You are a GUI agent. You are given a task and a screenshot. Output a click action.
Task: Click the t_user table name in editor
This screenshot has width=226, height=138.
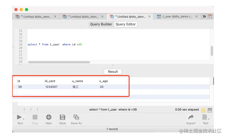(55, 45)
